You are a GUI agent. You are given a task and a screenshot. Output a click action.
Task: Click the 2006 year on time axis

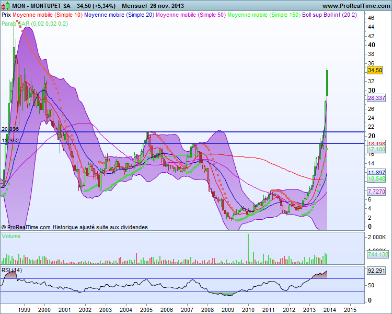click(x=167, y=310)
